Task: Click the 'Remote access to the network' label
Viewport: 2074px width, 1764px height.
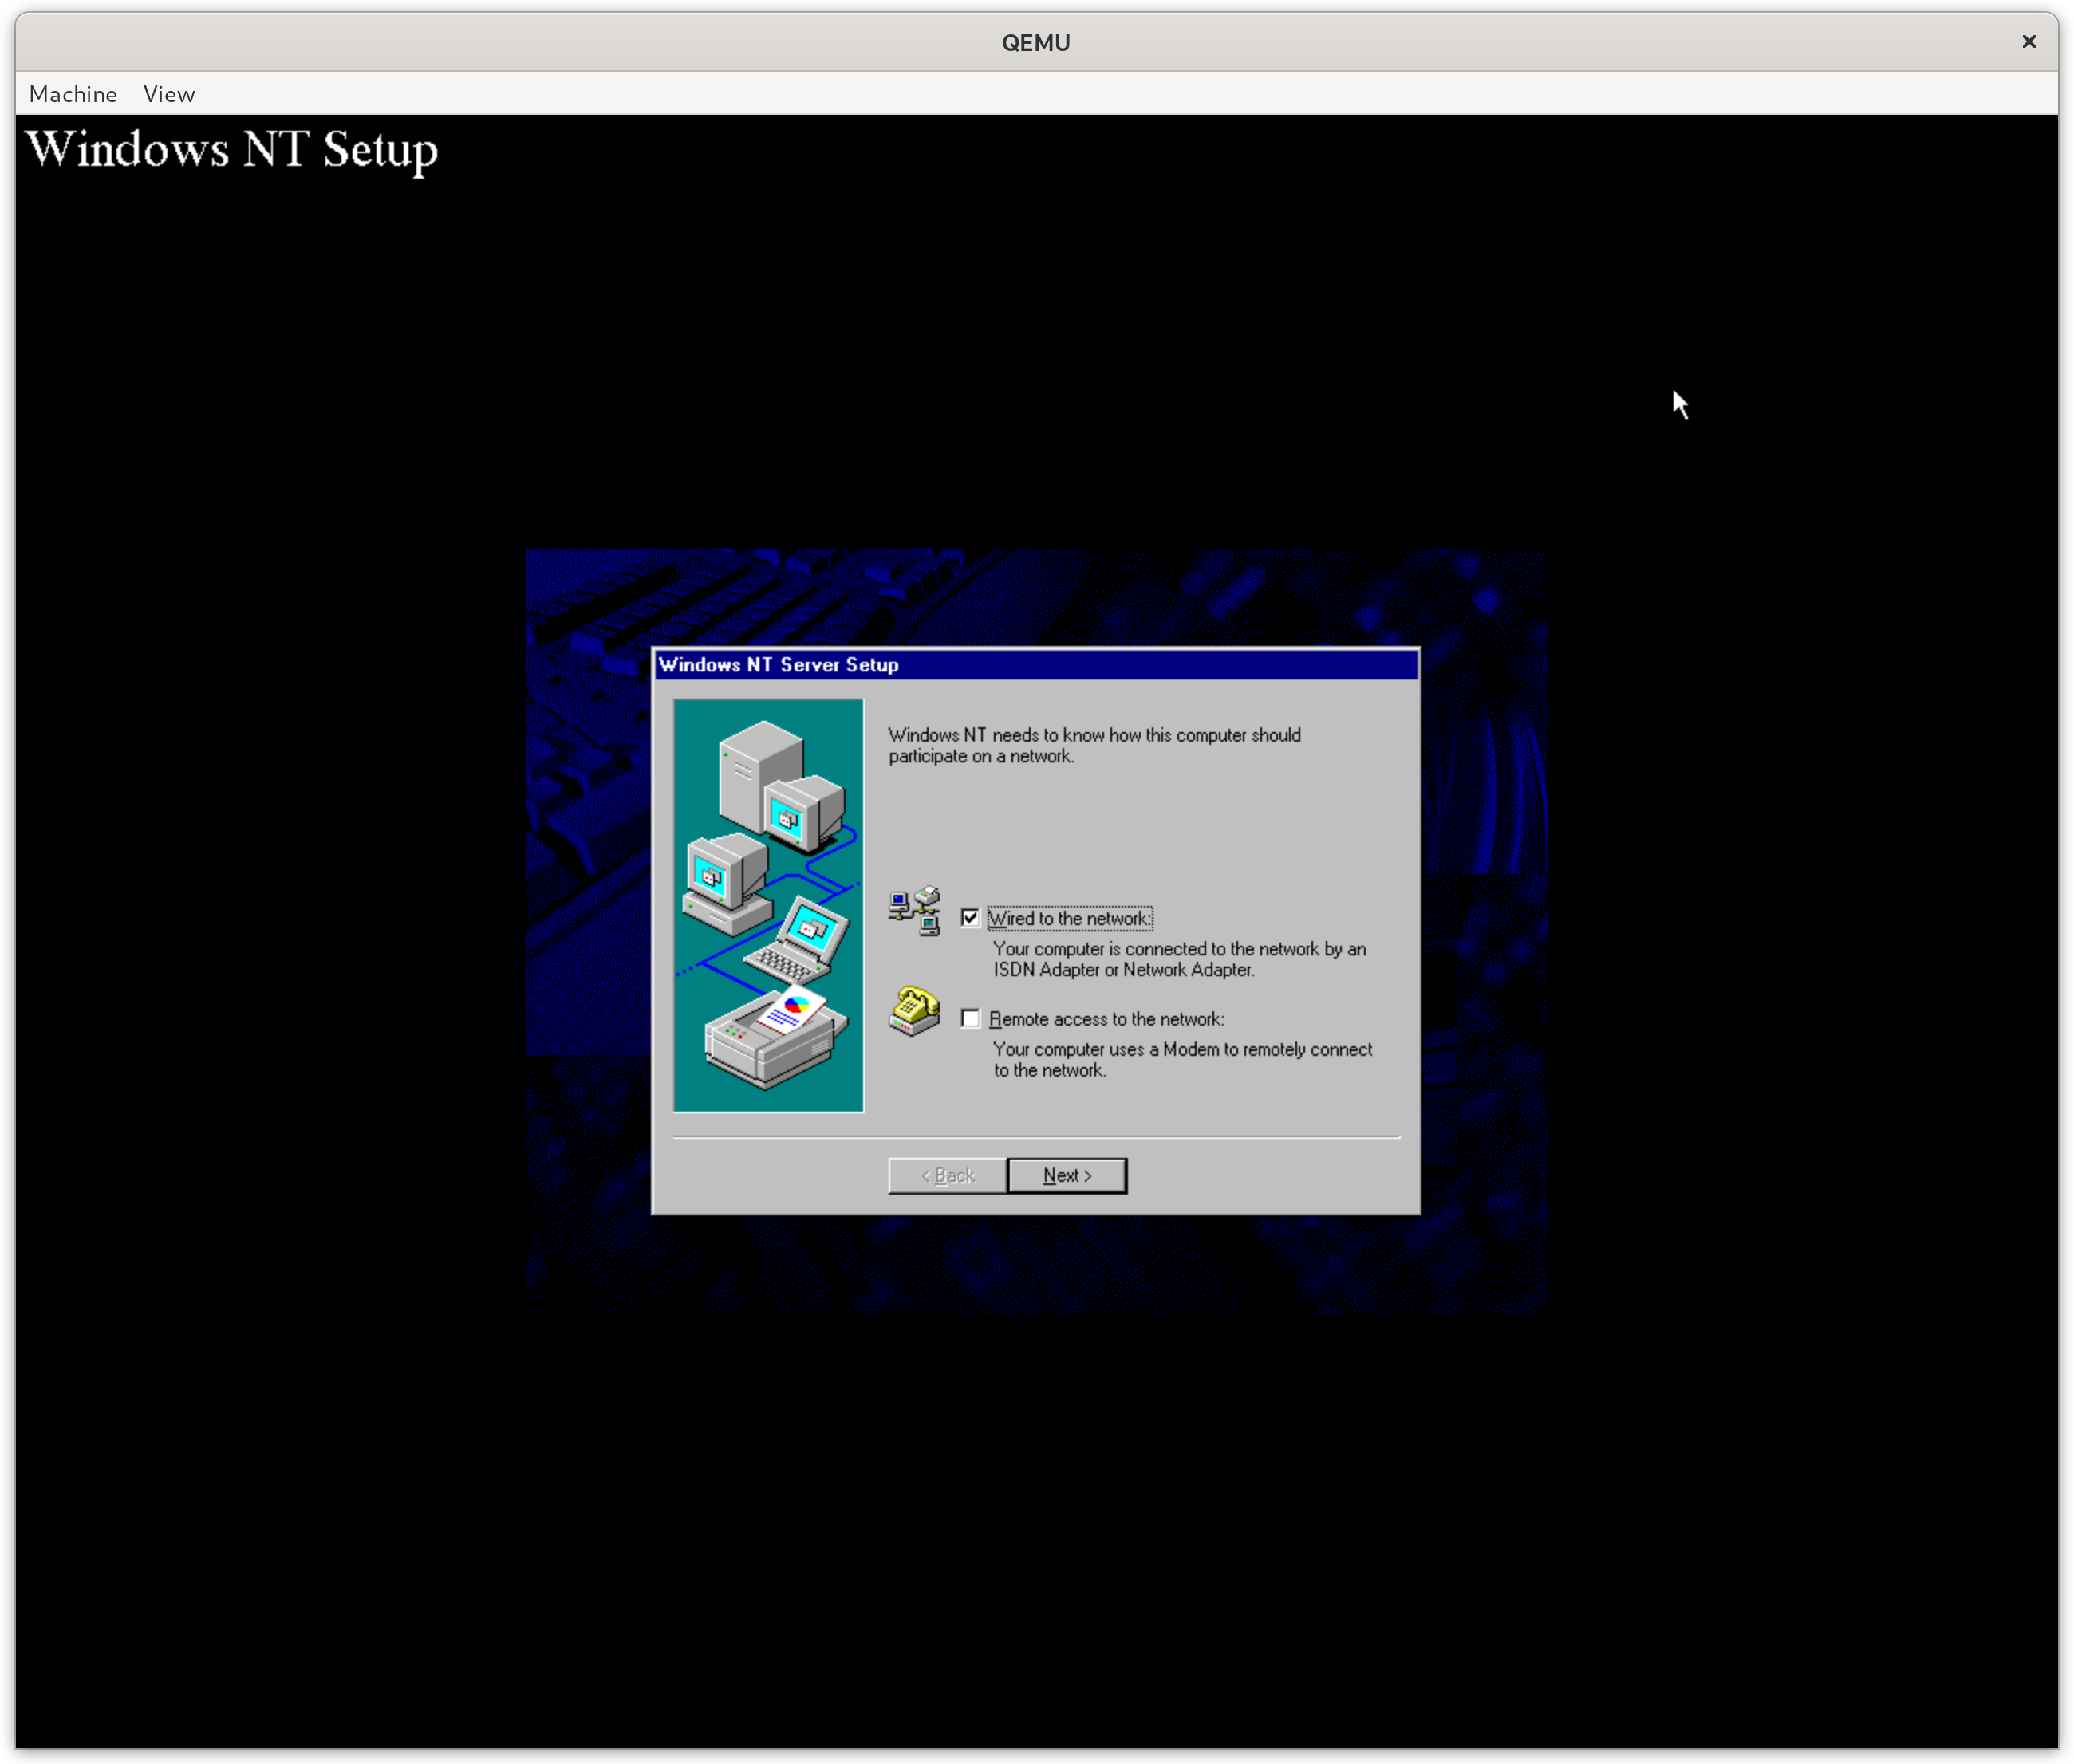Action: coord(1106,1019)
